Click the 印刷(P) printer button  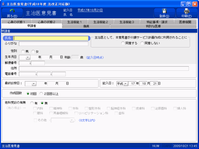pyautogui.click(x=187, y=13)
